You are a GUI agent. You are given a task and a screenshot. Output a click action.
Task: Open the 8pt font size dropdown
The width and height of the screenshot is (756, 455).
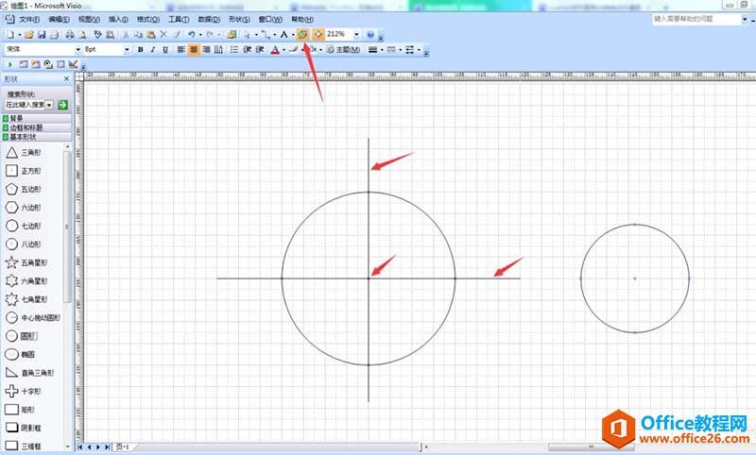tap(127, 50)
